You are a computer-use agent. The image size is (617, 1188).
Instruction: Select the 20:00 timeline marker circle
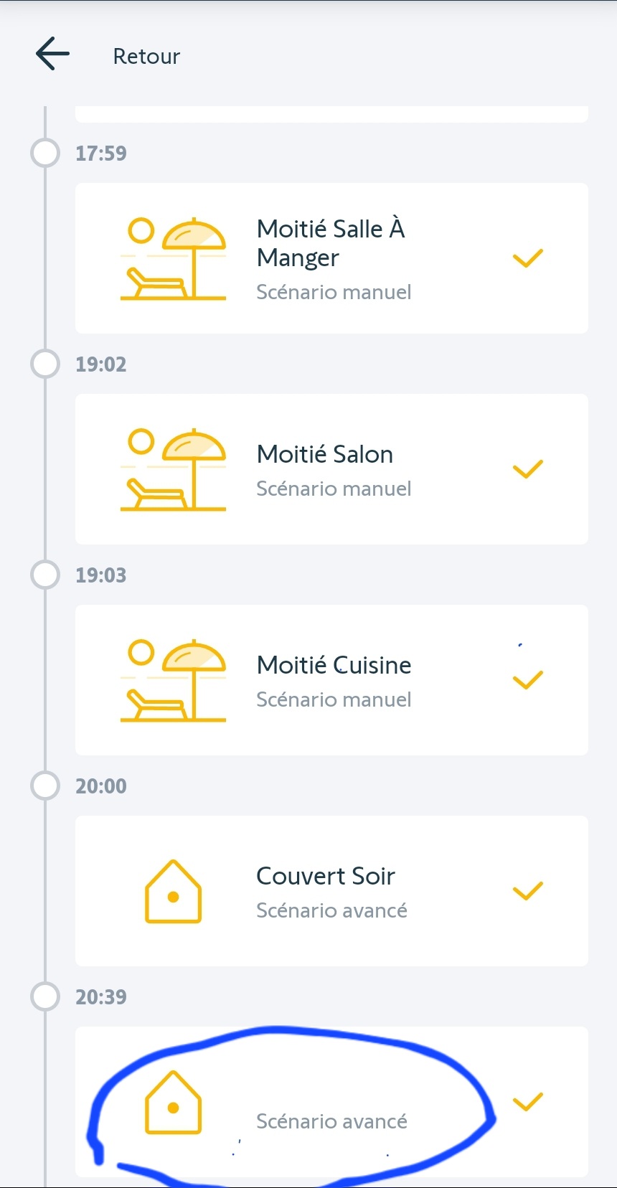[x=45, y=786]
